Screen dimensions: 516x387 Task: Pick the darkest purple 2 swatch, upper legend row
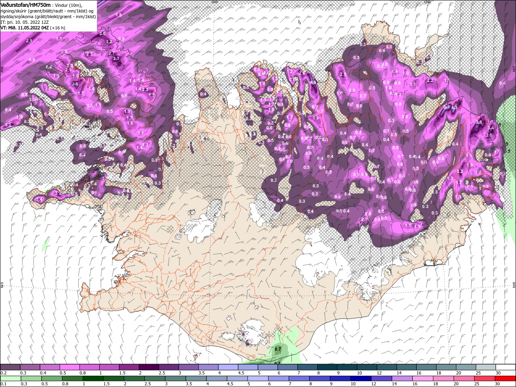pyautogui.click(x=149, y=367)
